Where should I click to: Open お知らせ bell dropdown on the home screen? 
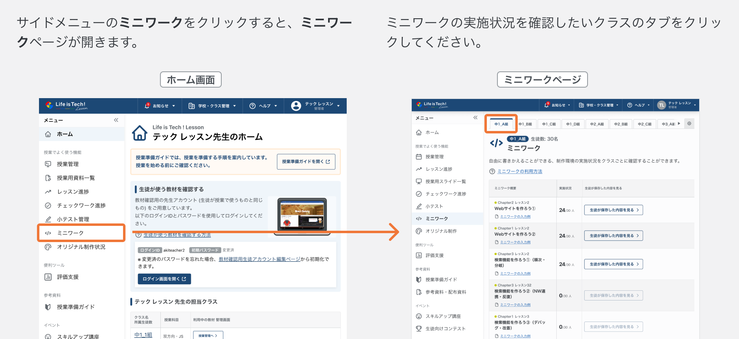(x=160, y=106)
